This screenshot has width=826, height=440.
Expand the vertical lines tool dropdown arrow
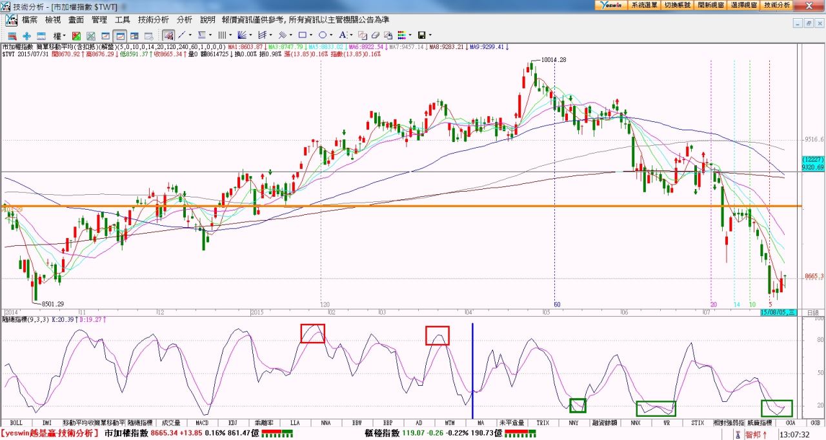(230, 35)
